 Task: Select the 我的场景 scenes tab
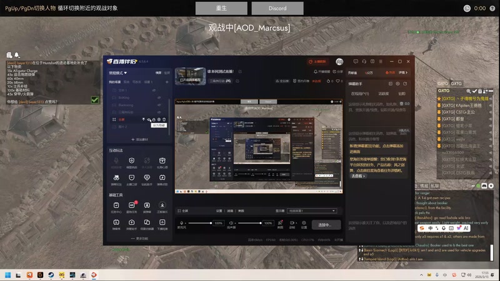pos(114,82)
